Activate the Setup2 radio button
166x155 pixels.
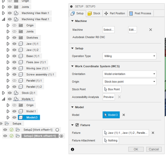click(x=57, y=130)
